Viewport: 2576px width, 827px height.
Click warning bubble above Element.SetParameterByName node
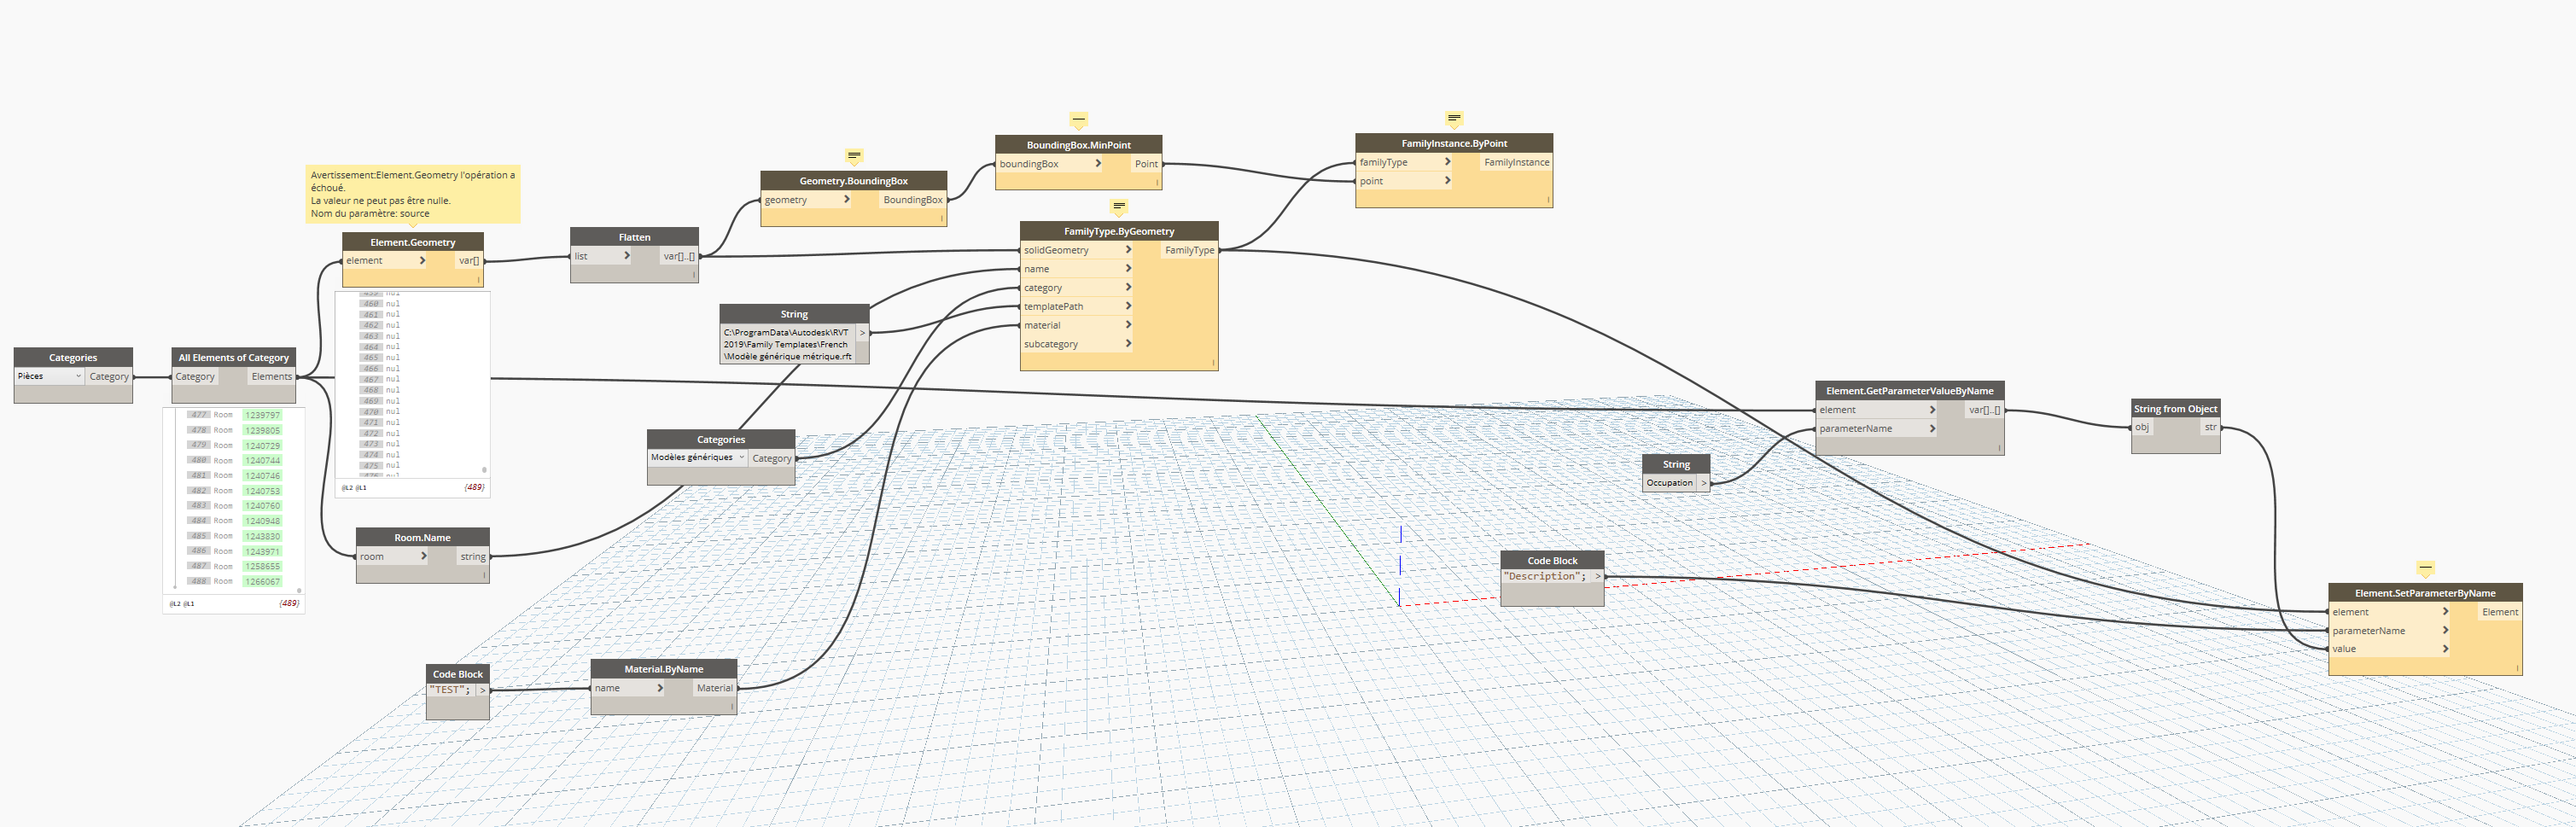click(x=2425, y=568)
